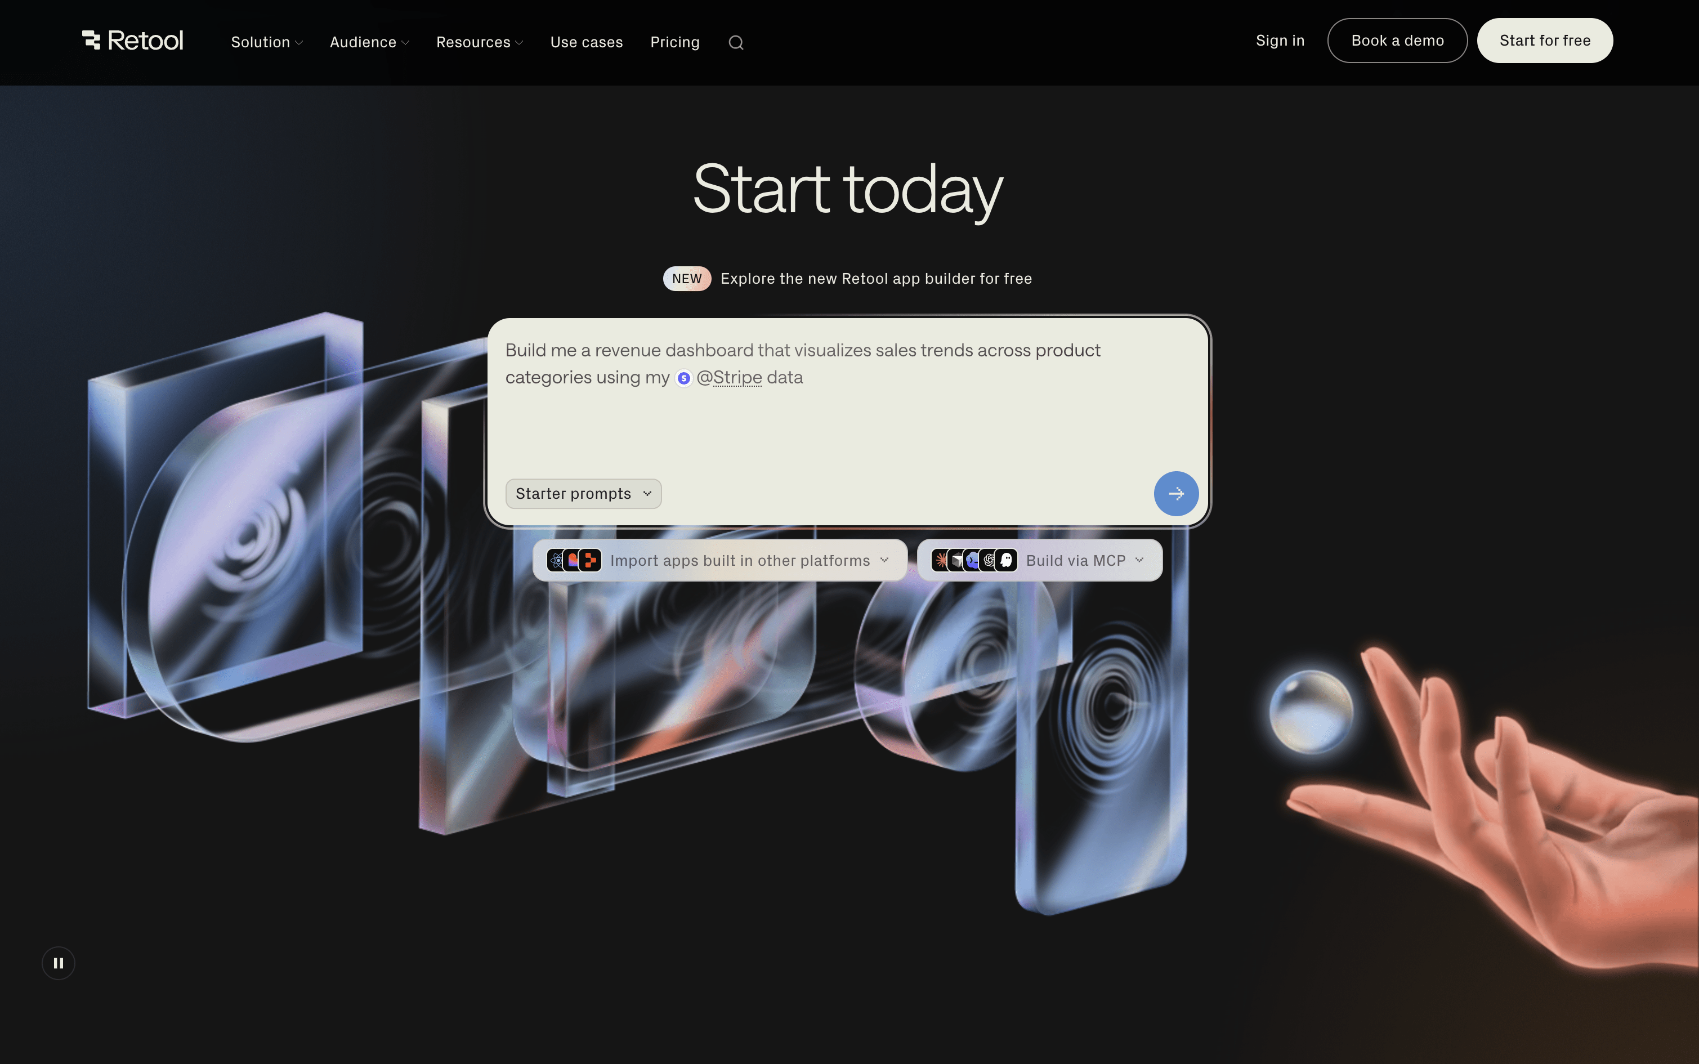Click the Start for free button
The height and width of the screenshot is (1064, 1699).
pos(1545,41)
